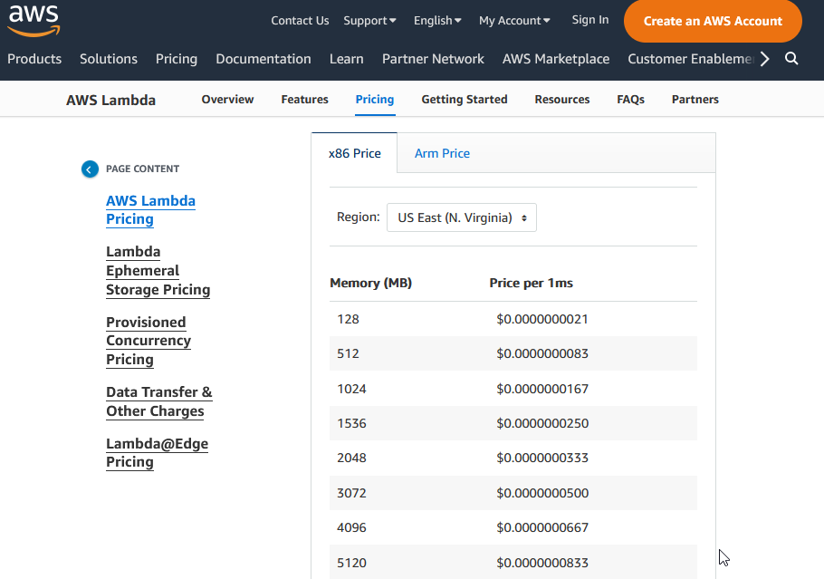Open the Region selector US East (N. Virginia)
Screen dimensions: 824x579
click(462, 217)
